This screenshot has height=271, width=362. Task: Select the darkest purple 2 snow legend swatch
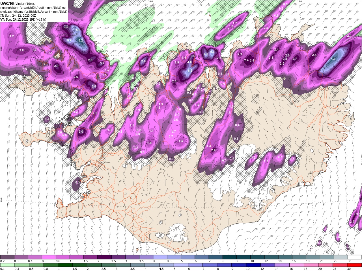coord(104,257)
